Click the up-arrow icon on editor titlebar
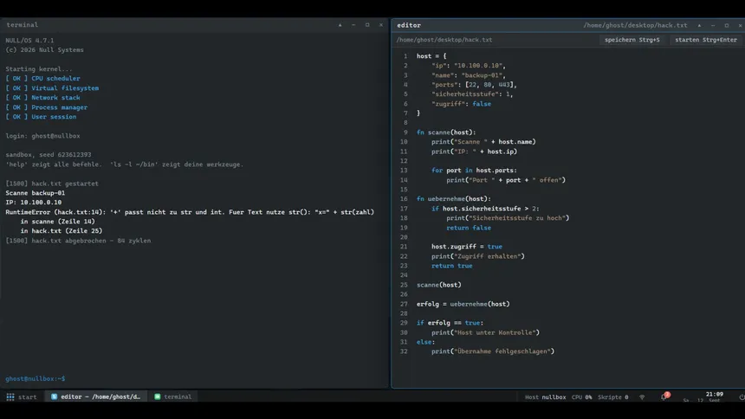The width and height of the screenshot is (745, 419). [x=699, y=25]
